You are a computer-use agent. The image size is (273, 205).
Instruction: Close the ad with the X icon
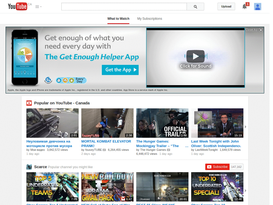click(x=261, y=30)
